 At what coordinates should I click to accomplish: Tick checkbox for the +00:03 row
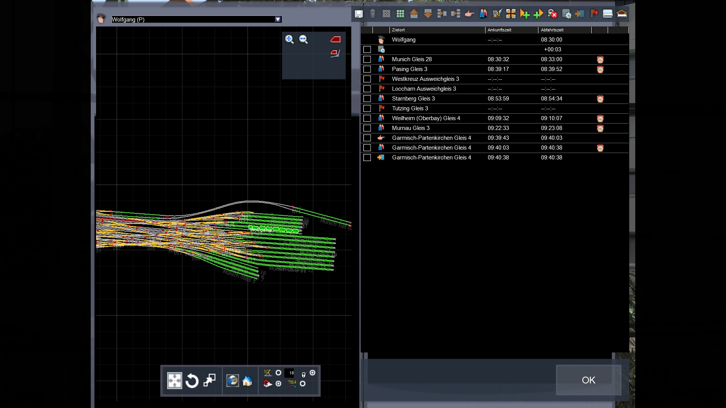(x=367, y=49)
